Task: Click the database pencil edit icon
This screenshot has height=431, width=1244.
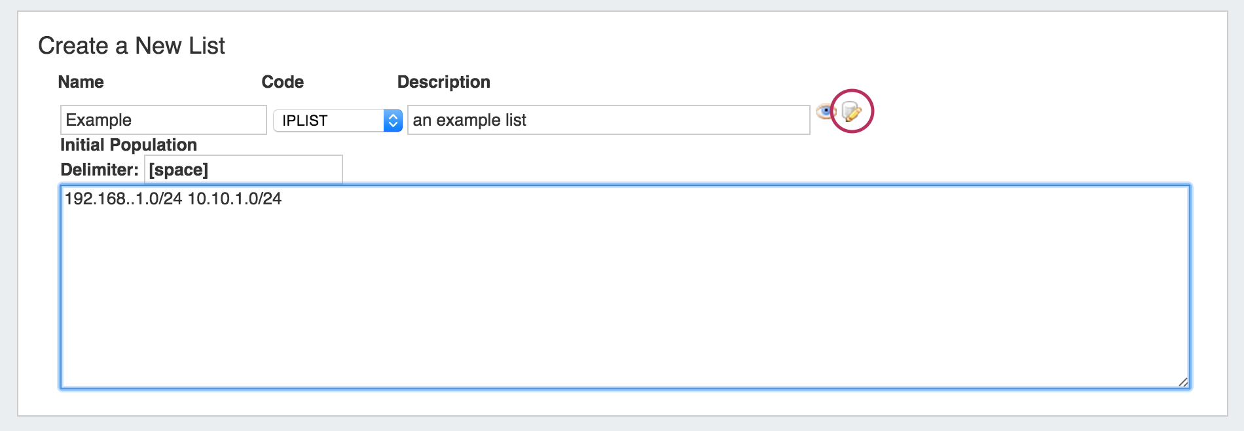Action: coord(851,112)
